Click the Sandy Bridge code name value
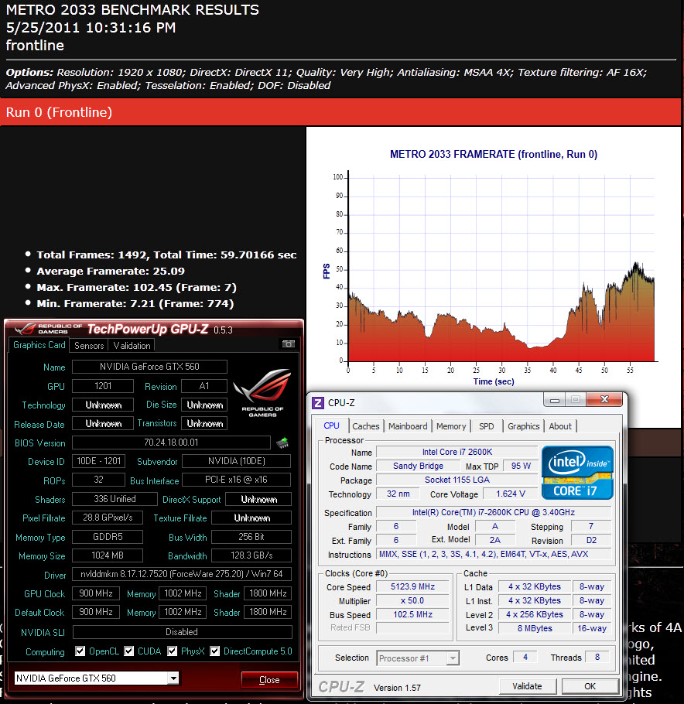 coord(418,466)
